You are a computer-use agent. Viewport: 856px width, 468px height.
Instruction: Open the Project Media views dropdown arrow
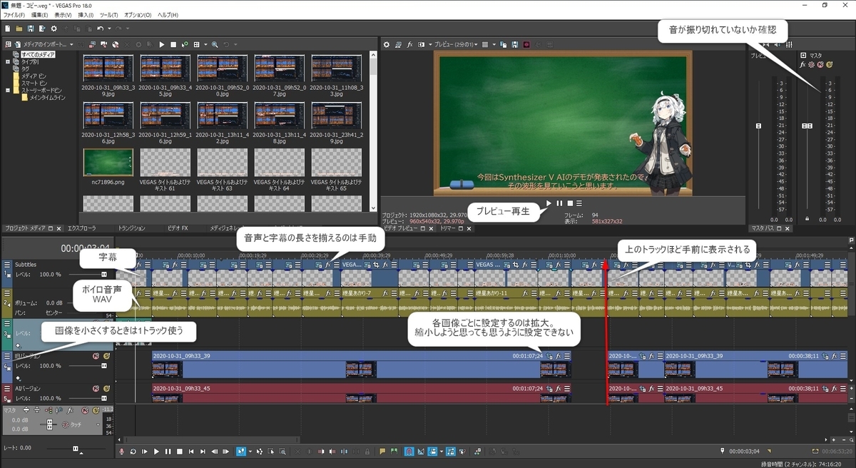coord(205,44)
